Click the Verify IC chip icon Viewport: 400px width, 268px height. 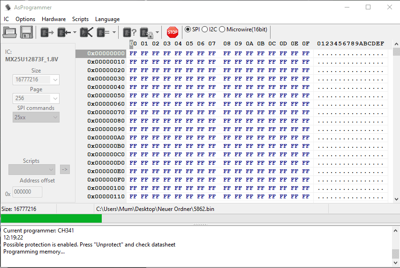click(103, 32)
